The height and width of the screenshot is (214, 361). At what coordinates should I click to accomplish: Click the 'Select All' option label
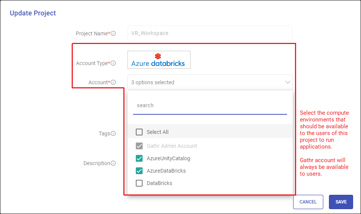click(157, 132)
